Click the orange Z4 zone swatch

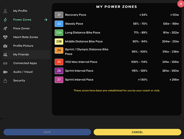(x=59, y=50)
